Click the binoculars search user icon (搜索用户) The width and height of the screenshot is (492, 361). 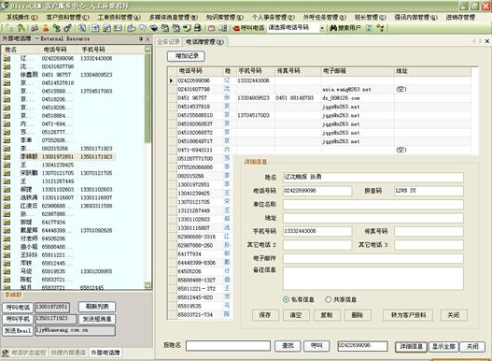click(x=333, y=28)
